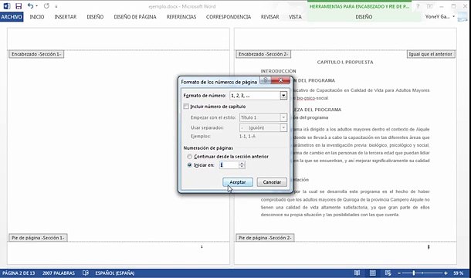The width and height of the screenshot is (471, 278).
Task: Click the Pie de página -Sección 1- tag
Action: (x=38, y=238)
